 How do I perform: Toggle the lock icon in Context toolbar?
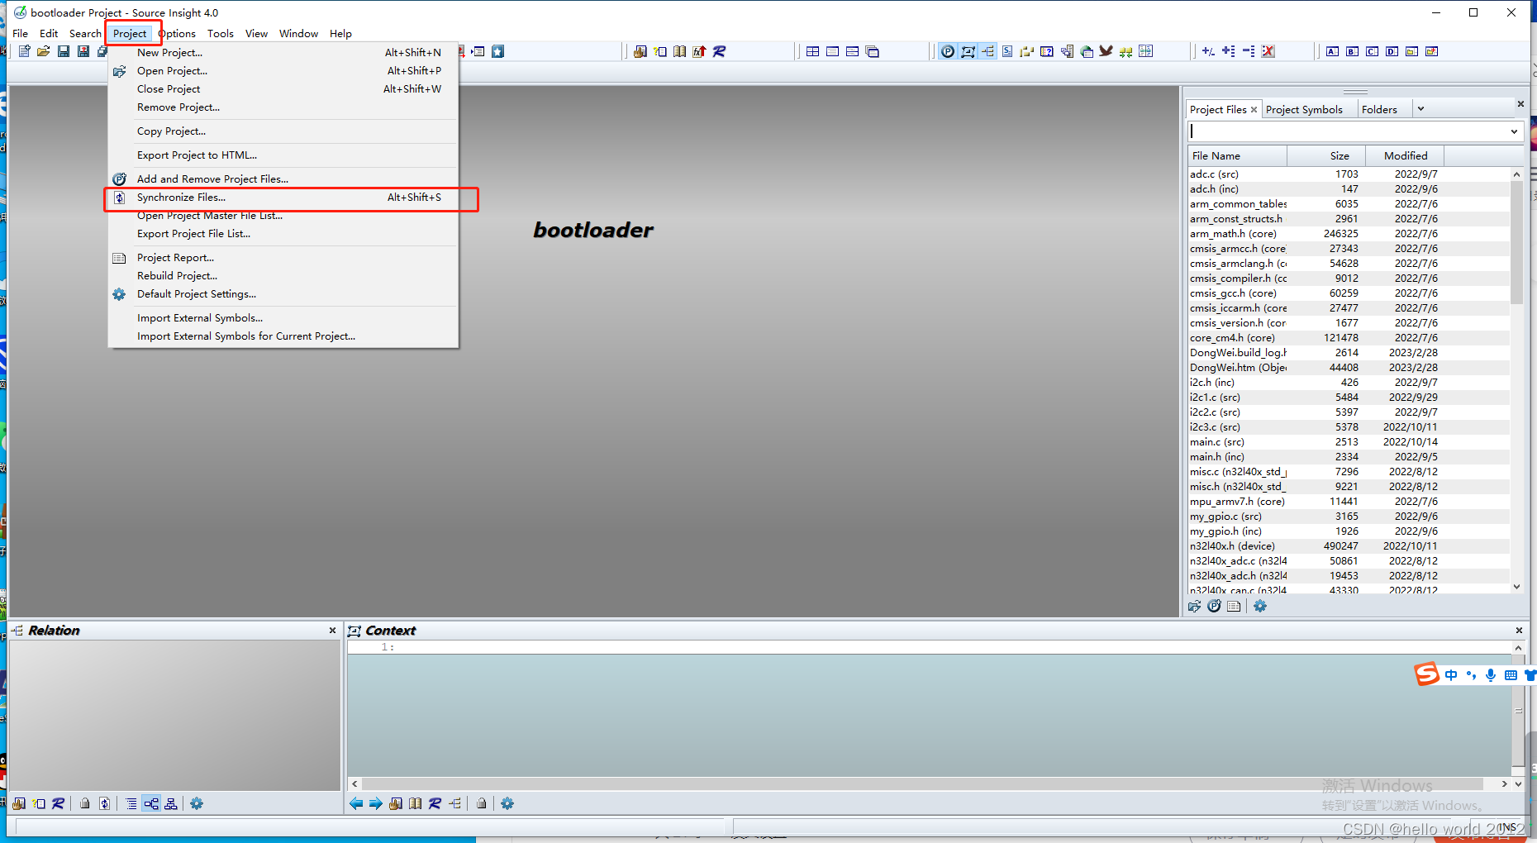click(x=481, y=803)
